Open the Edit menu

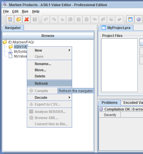(x=15, y=11)
